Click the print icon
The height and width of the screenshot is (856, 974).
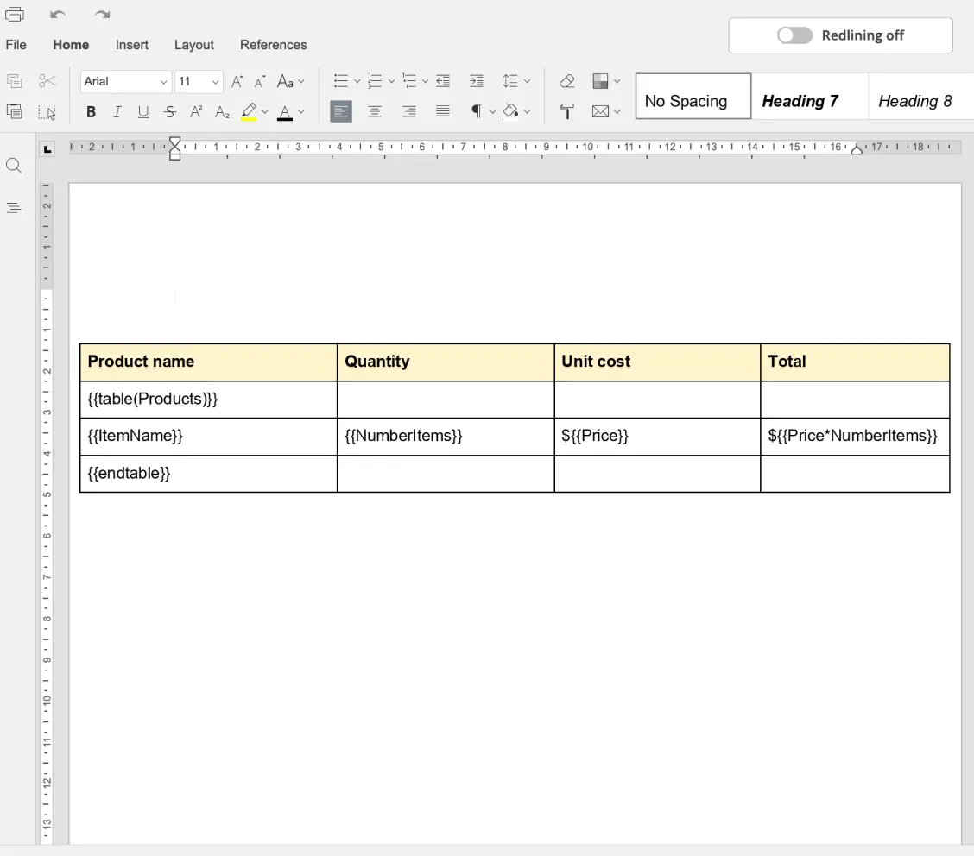14,13
